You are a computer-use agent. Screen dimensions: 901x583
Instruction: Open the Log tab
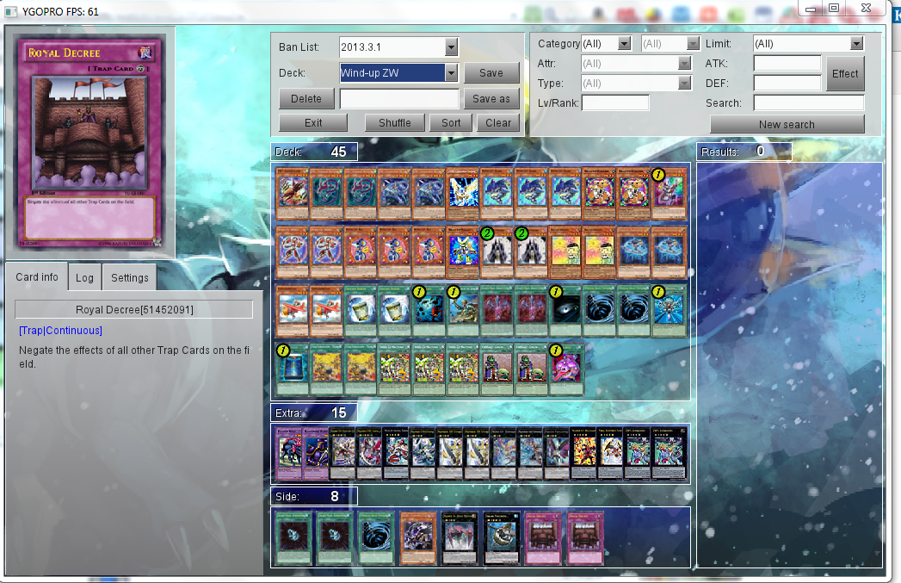pos(84,277)
